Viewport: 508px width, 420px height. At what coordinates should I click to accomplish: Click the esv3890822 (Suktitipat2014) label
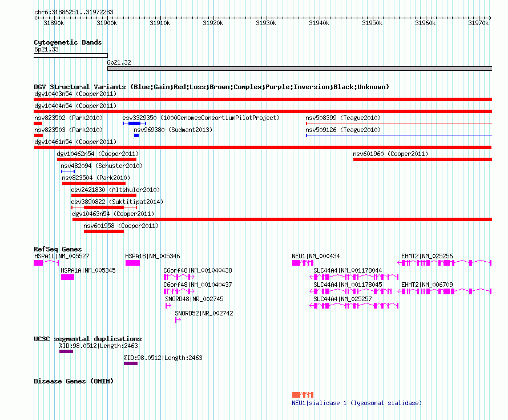pyautogui.click(x=117, y=202)
